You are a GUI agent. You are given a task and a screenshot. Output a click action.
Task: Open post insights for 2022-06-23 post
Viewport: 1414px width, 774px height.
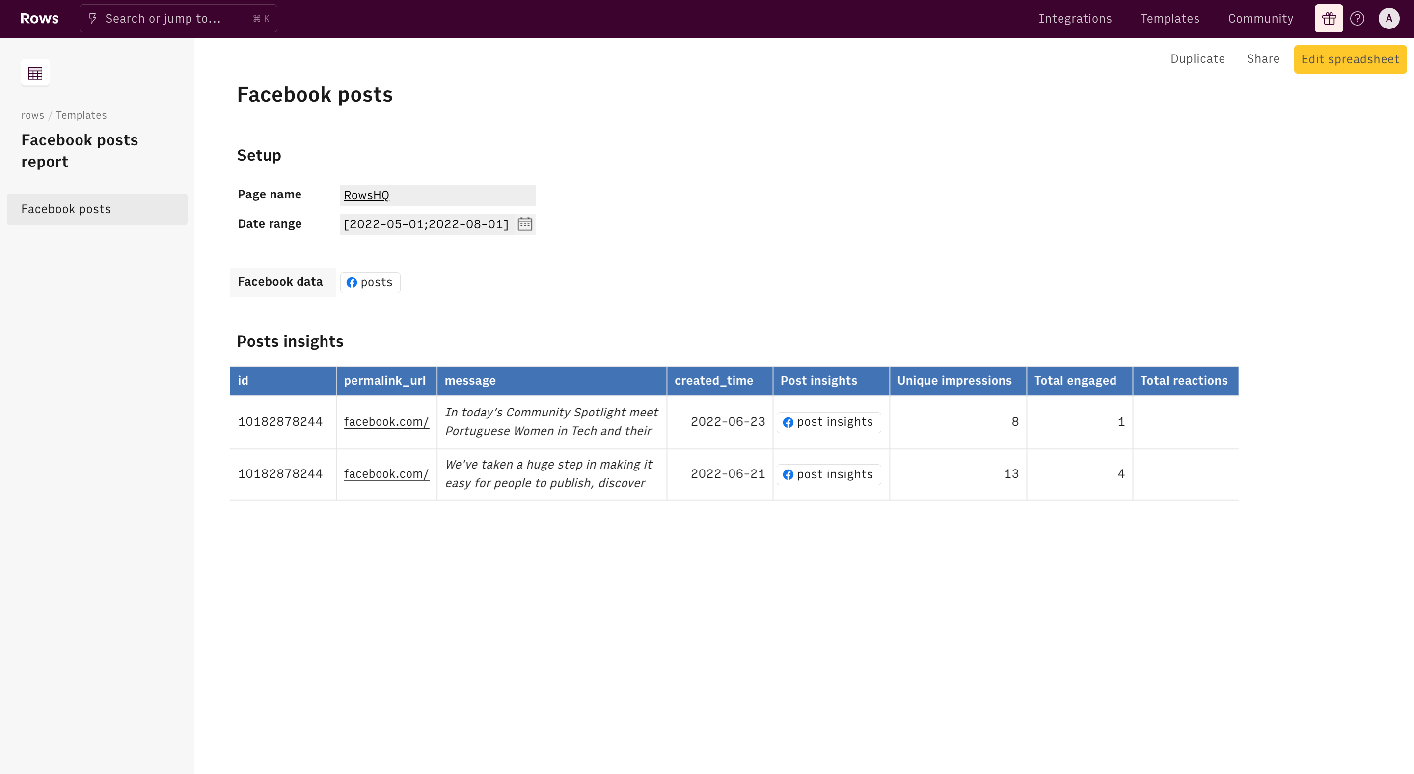(828, 422)
